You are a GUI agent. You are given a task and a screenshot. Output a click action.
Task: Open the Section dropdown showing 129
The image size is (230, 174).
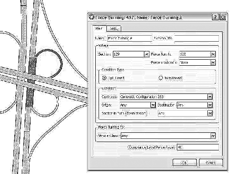pyautogui.click(x=147, y=54)
